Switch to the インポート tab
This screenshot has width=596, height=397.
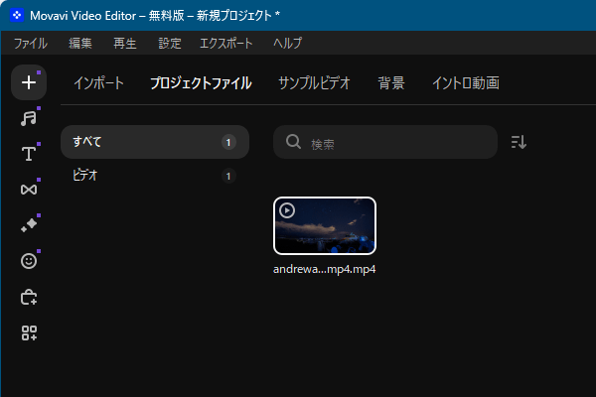[x=98, y=82]
